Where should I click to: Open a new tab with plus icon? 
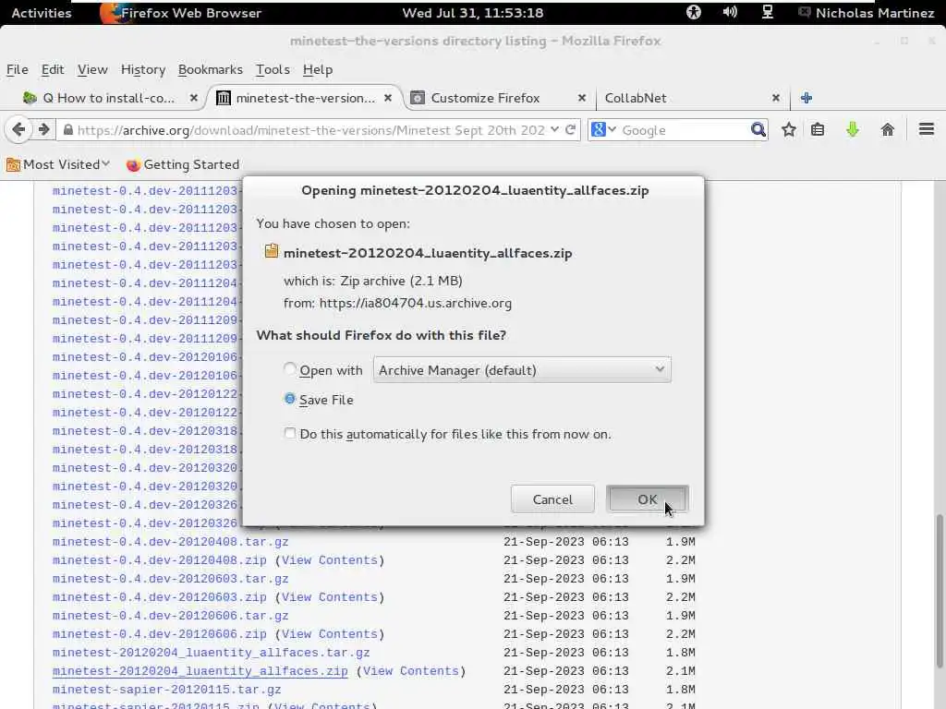[807, 98]
